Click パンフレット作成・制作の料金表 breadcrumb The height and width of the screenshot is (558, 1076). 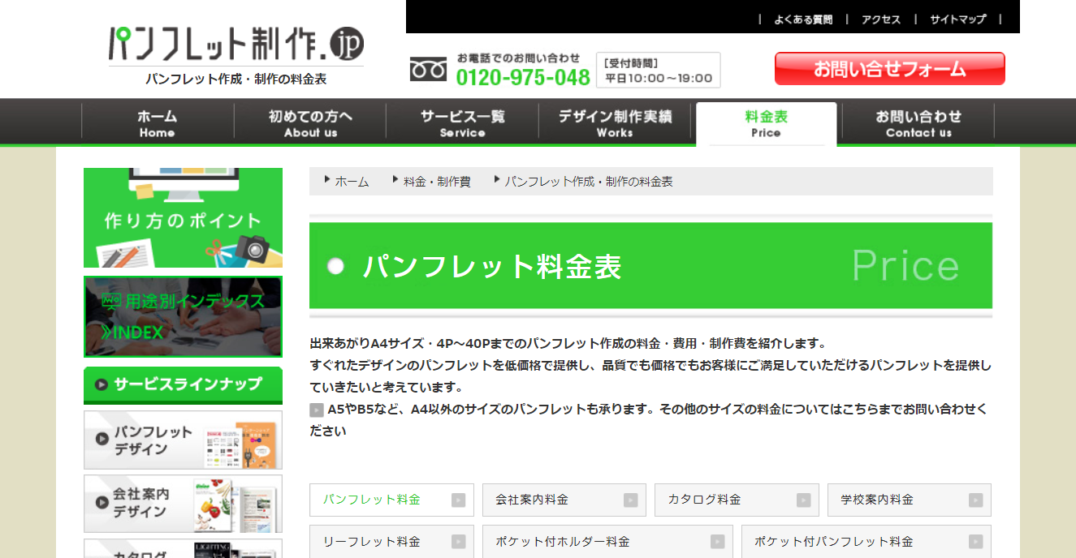point(589,182)
